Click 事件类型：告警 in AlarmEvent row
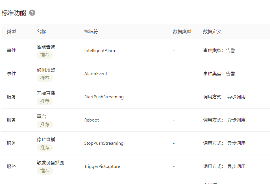Image resolution: width=270 pixels, height=184 pixels. [x=219, y=74]
